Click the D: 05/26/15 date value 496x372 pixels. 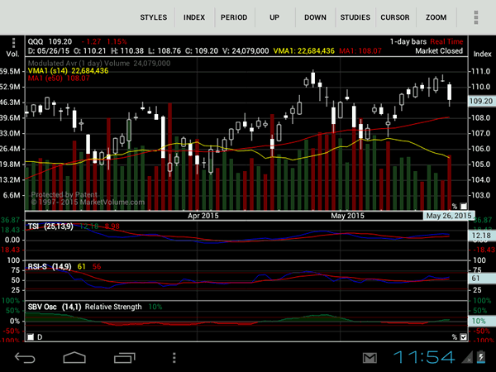[49, 51]
